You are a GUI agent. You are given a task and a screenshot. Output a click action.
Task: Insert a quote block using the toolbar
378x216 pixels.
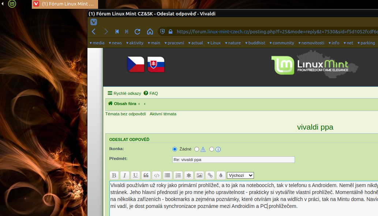pyautogui.click(x=146, y=175)
